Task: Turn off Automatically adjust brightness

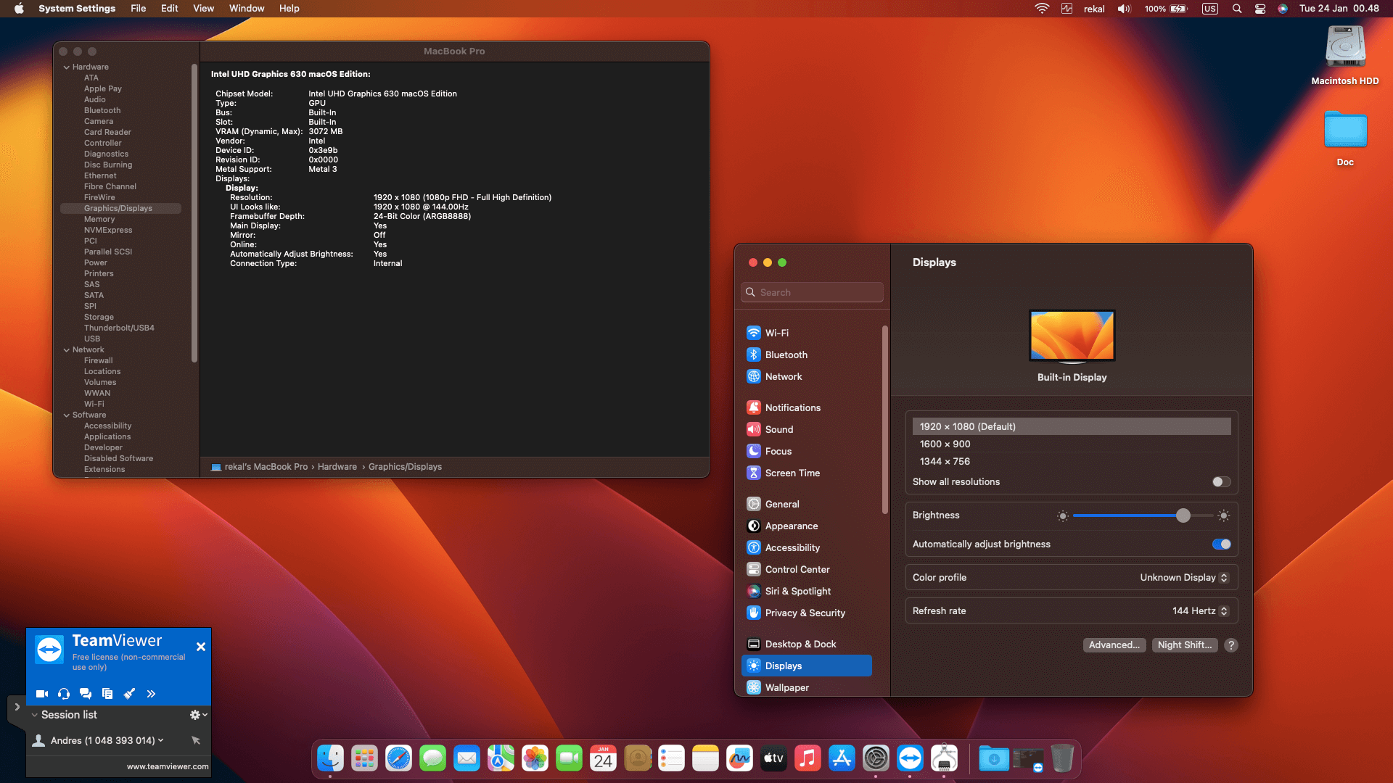Action: 1220,544
